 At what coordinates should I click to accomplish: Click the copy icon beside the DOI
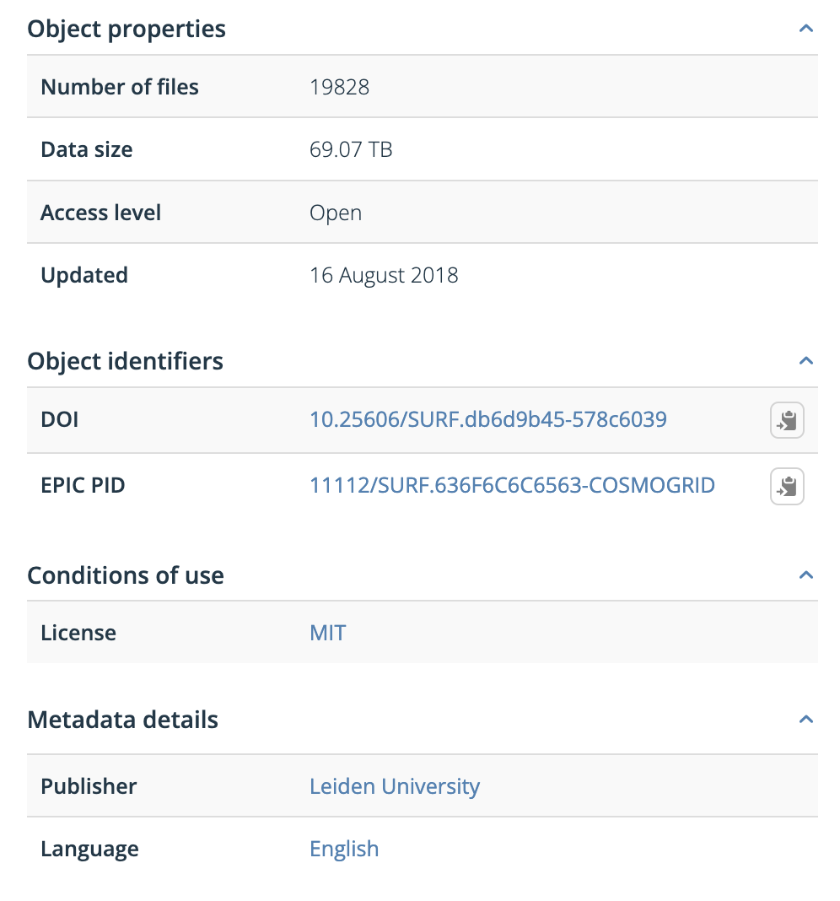pos(786,419)
